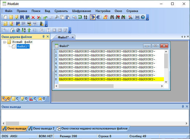The height and width of the screenshot is (139, 190).
Task: Open the main toolbar options dropdown arrow
Action: 148,19
